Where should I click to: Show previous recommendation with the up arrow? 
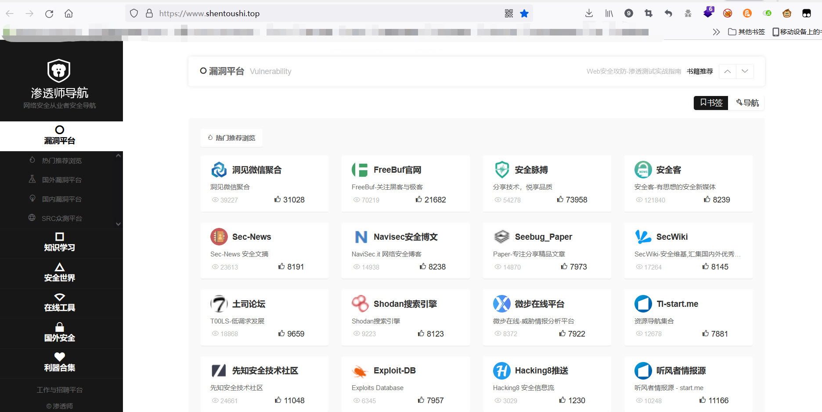[x=728, y=71]
